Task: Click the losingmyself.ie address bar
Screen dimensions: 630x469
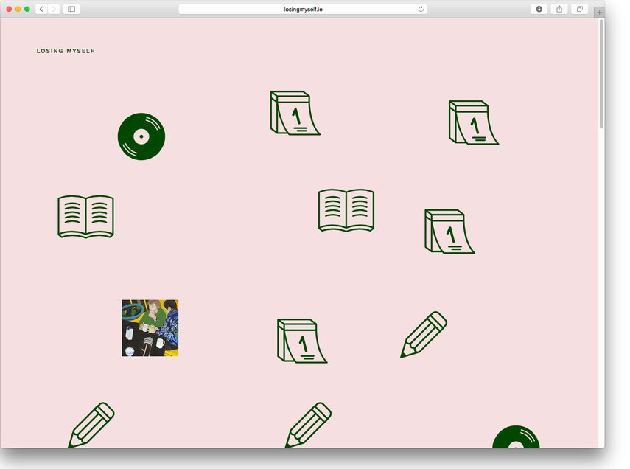Action: click(303, 9)
